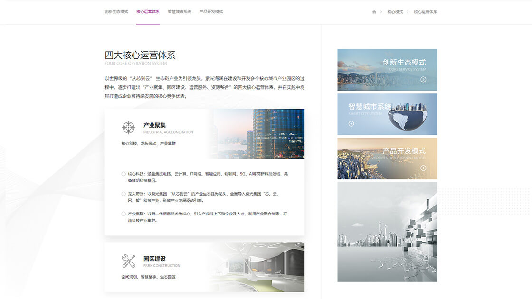Select the active 核心运营体系 tab

coord(148,12)
